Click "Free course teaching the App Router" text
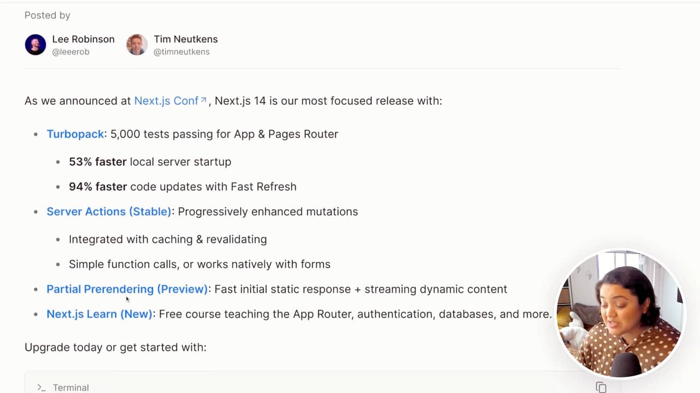The width and height of the screenshot is (700, 393). click(x=255, y=314)
